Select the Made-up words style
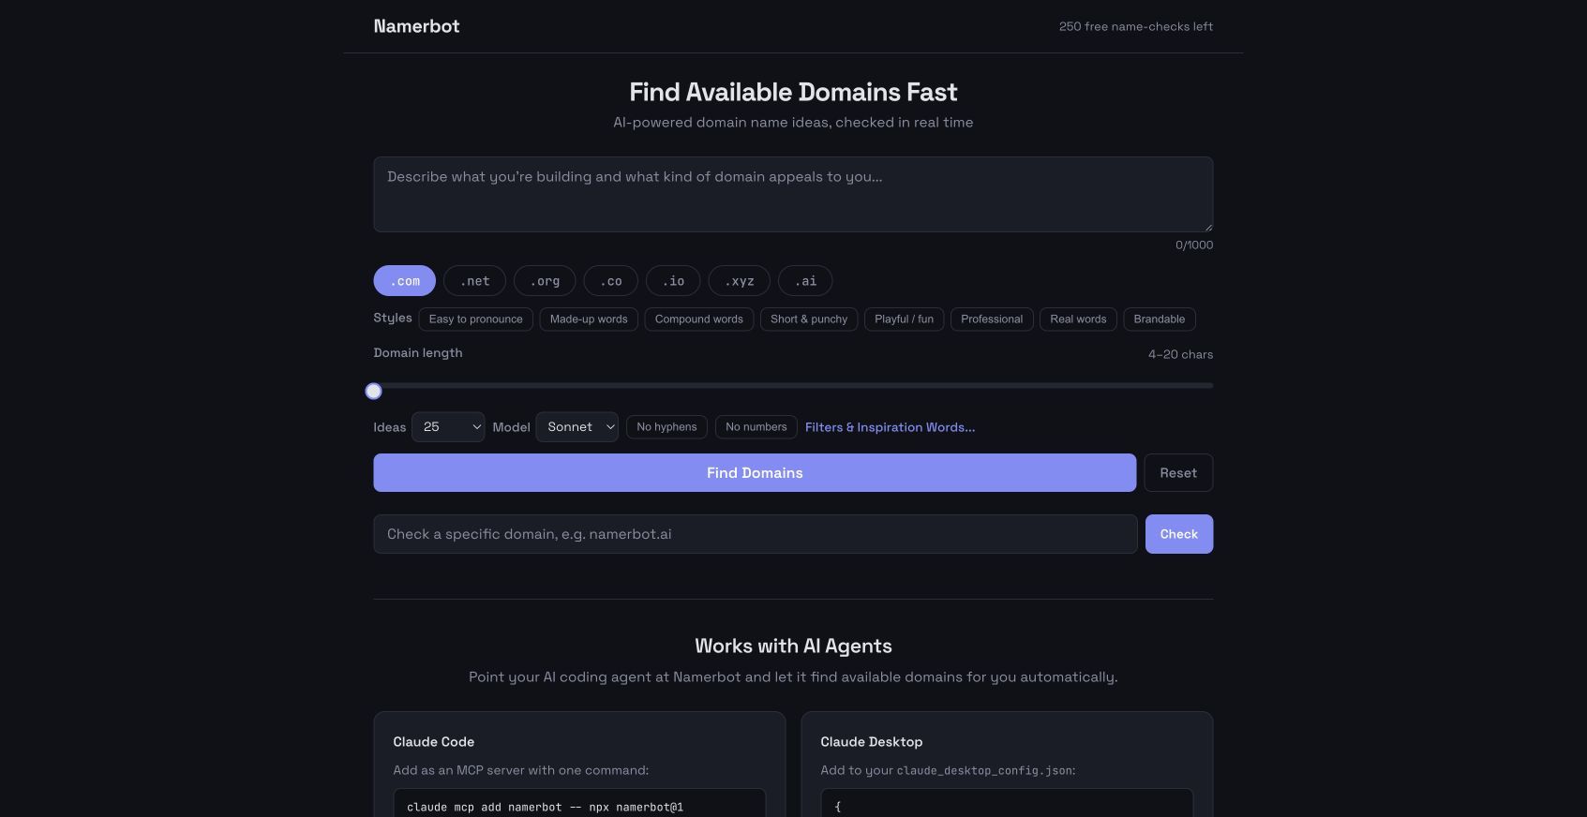The width and height of the screenshot is (1587, 817). pyautogui.click(x=589, y=319)
